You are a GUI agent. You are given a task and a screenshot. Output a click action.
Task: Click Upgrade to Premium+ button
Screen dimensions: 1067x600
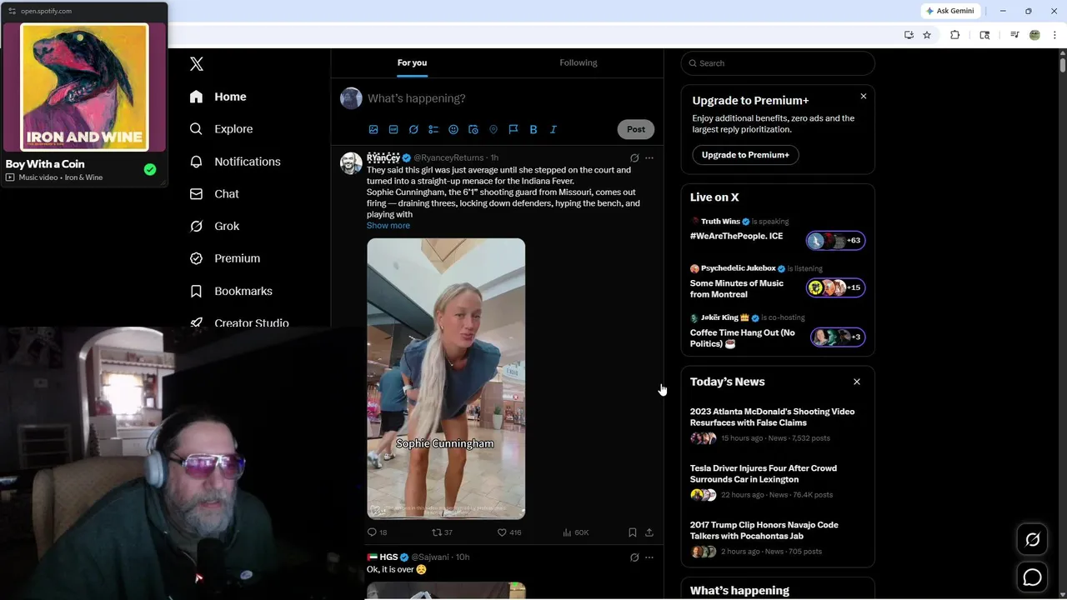coord(745,155)
